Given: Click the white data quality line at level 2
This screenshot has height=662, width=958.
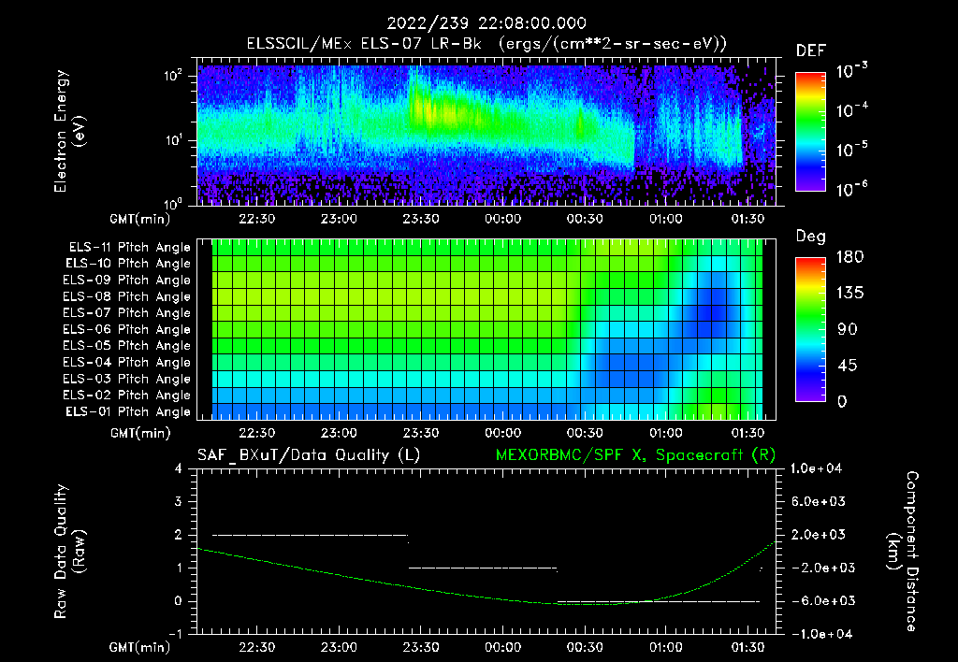Looking at the screenshot, I should click(x=310, y=535).
